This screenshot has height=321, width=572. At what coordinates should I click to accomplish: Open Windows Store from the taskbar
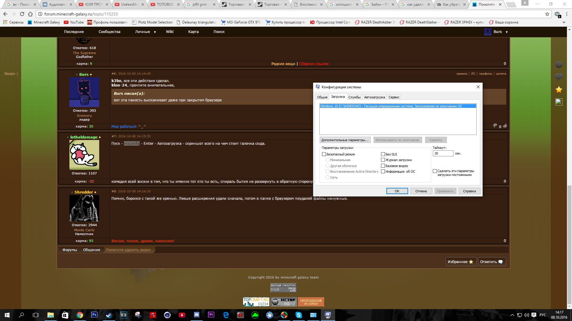click(x=65, y=315)
